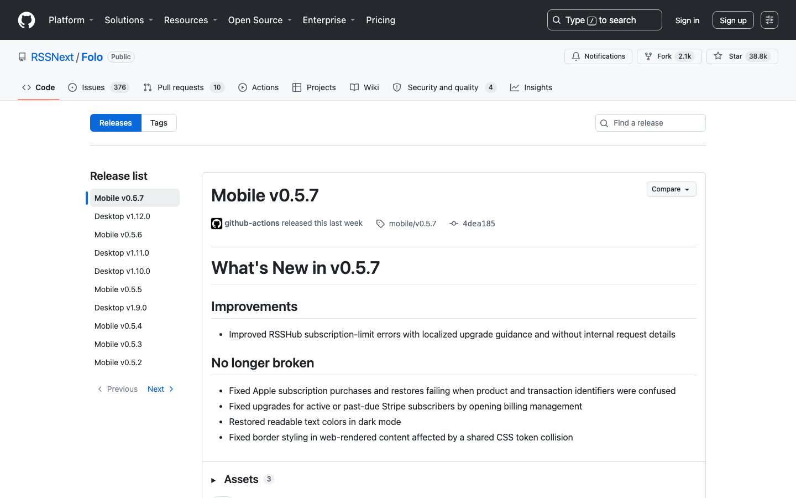Click the search magnifier in Find a release

(x=604, y=123)
